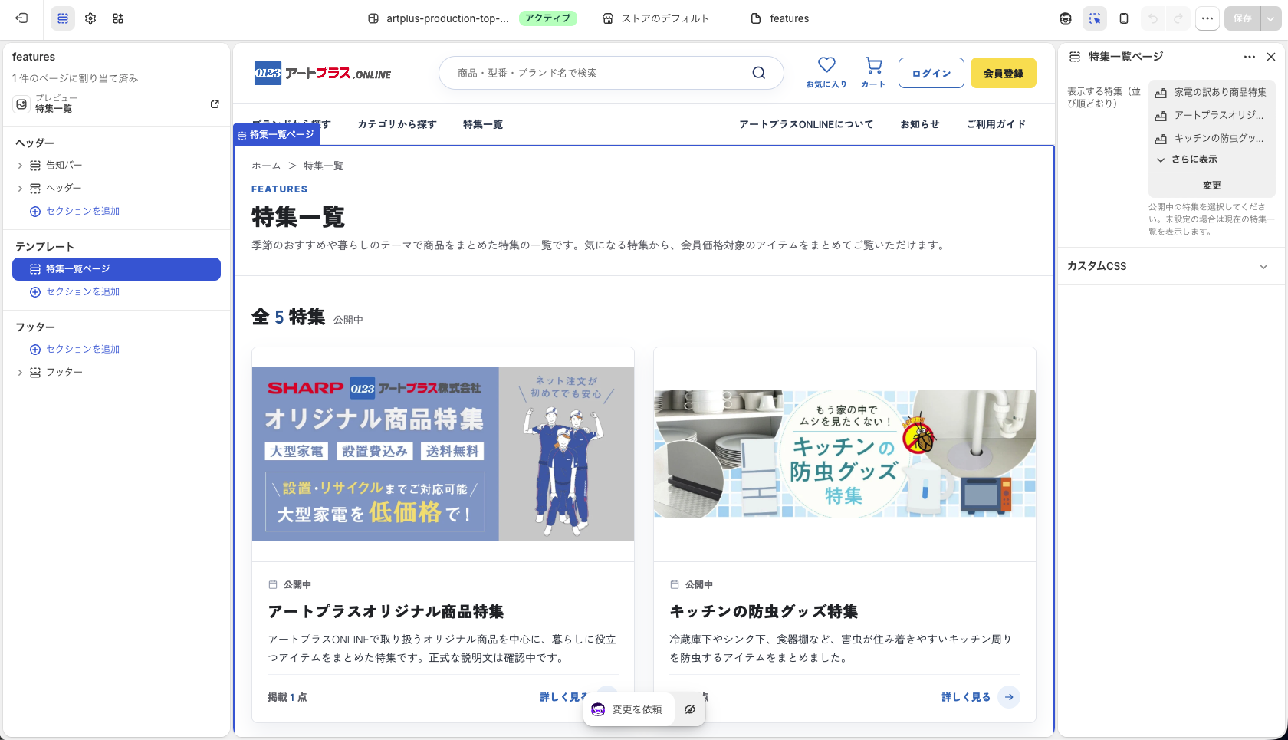
Task: Expand さらに表示 to show more features
Action: point(1187,159)
